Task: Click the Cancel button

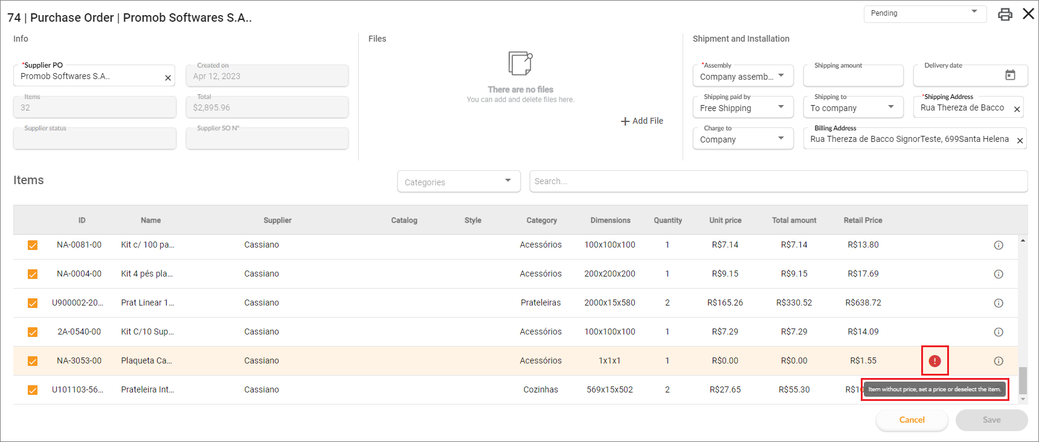Action: (912, 420)
